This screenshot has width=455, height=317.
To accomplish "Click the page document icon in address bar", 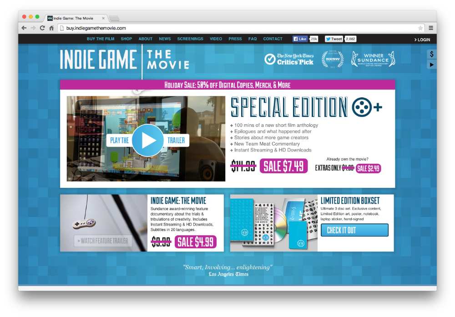I will (61, 28).
